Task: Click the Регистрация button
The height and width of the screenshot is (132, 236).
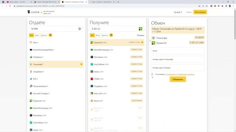Action: [200, 12]
